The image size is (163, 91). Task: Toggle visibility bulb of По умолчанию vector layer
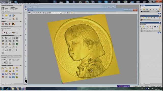160,11
